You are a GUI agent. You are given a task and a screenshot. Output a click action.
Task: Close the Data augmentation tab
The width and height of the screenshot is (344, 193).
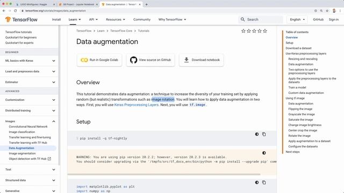coord(140,4)
